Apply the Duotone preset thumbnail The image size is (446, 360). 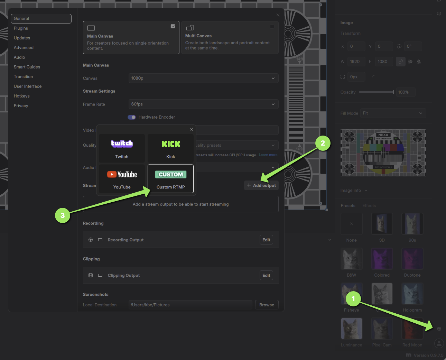[x=412, y=259]
